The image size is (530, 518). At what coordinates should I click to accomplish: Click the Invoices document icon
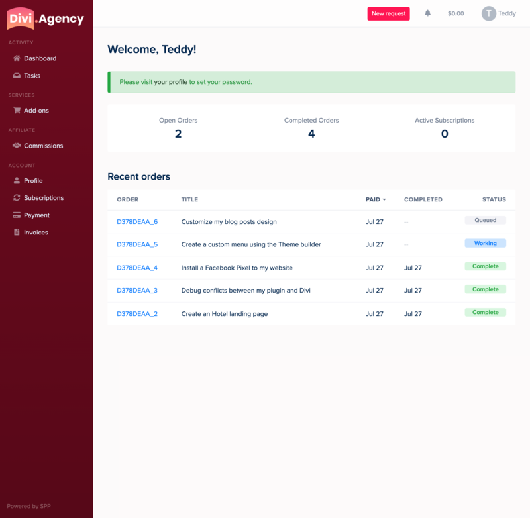17,232
